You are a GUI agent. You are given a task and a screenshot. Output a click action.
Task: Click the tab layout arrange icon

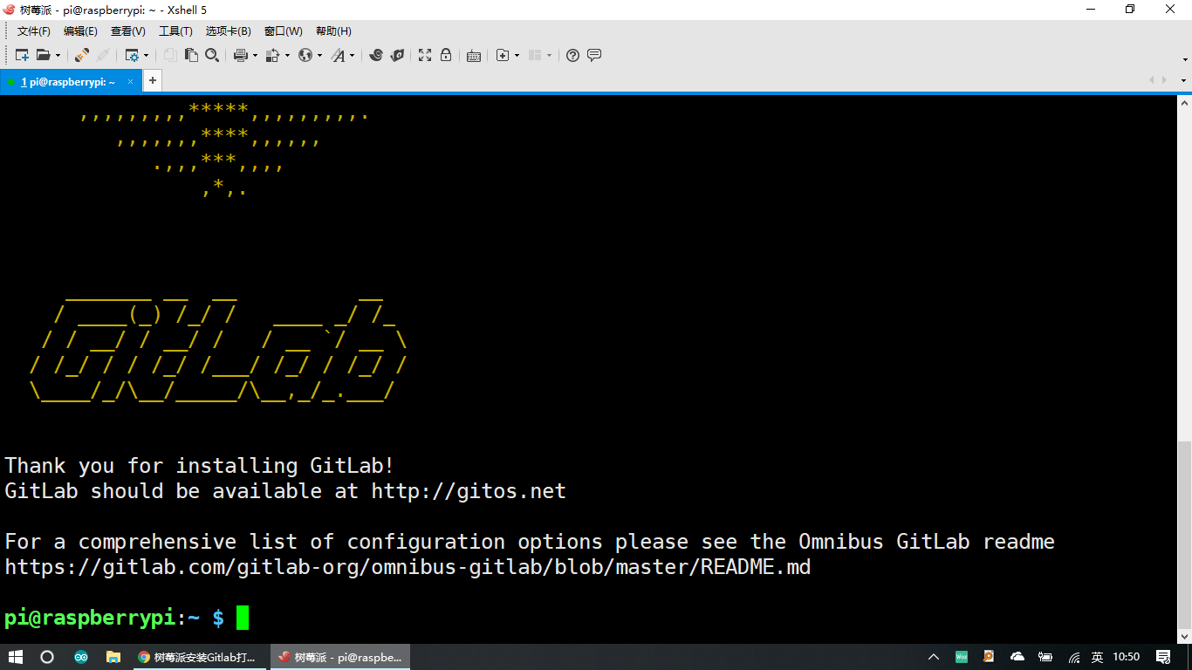pos(535,55)
